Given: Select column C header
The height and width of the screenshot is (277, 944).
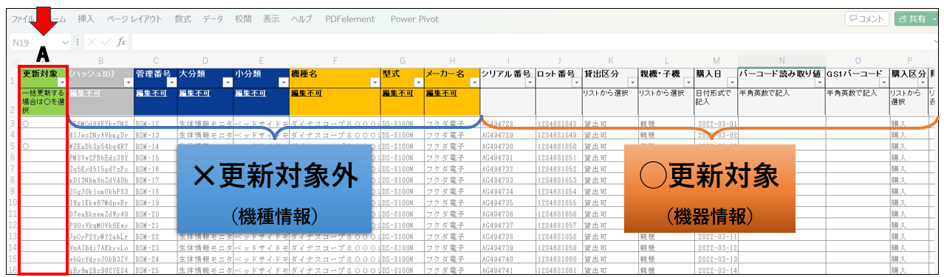Looking at the screenshot, I should coord(155,60).
